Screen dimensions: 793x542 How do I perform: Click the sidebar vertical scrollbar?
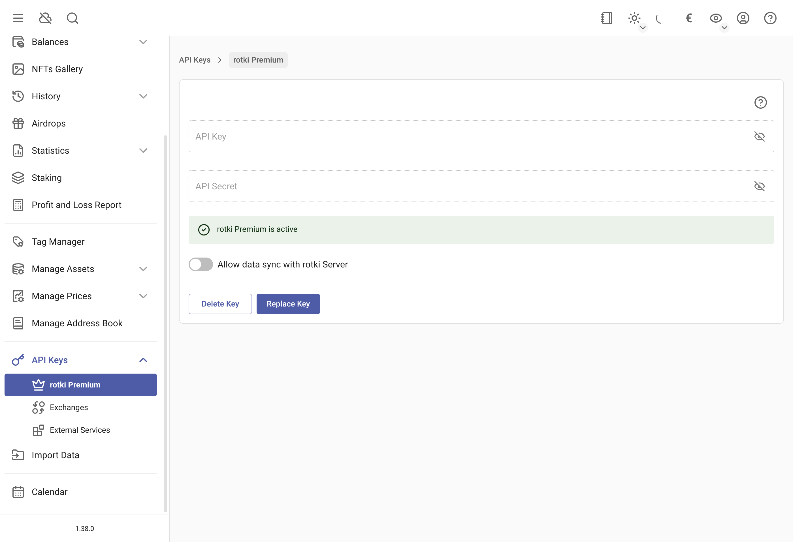pyautogui.click(x=165, y=323)
